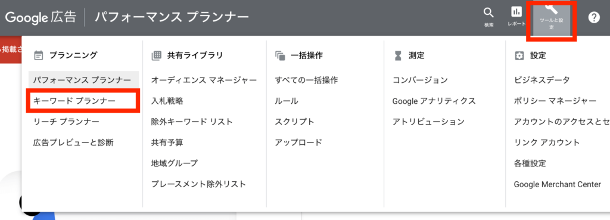Click the プランニング section icon
This screenshot has width=610, height=220.
38,55
